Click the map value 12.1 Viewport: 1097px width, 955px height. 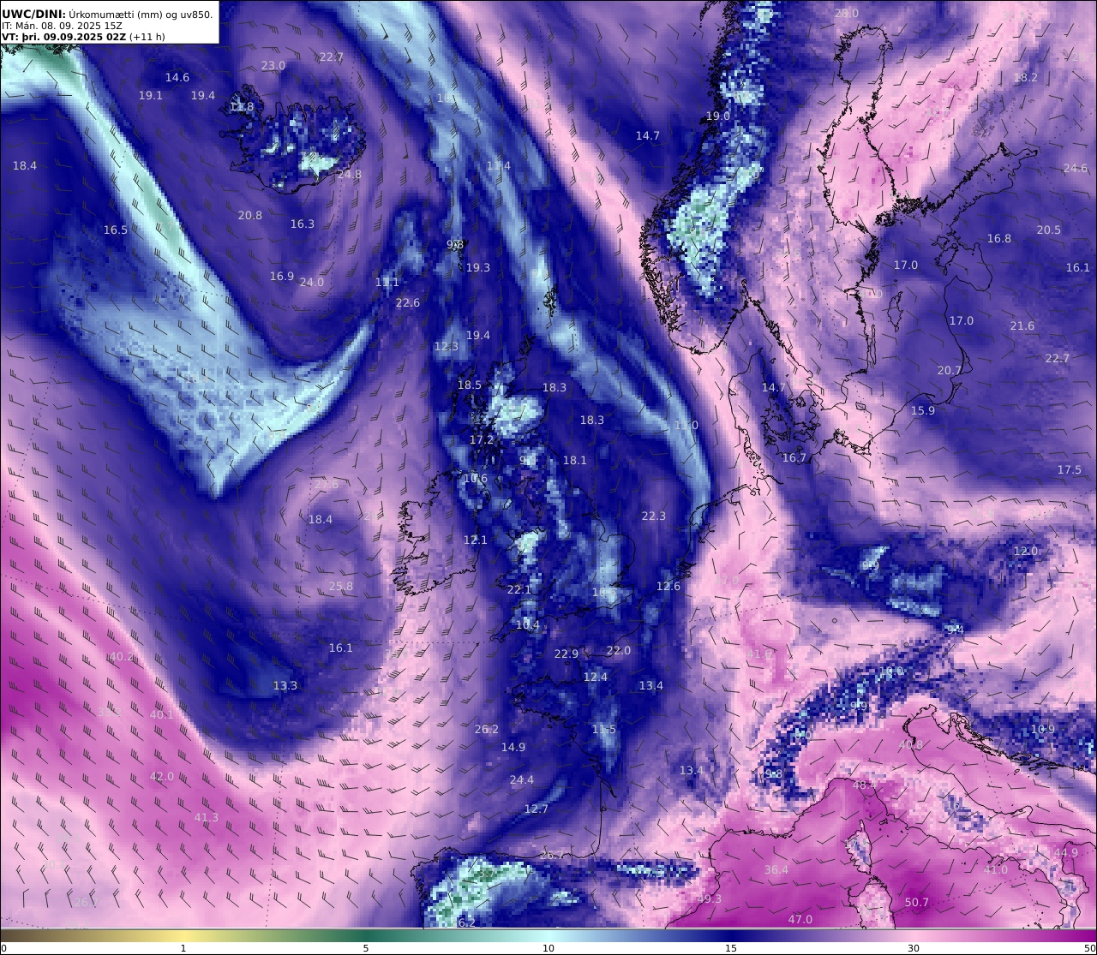[476, 540]
